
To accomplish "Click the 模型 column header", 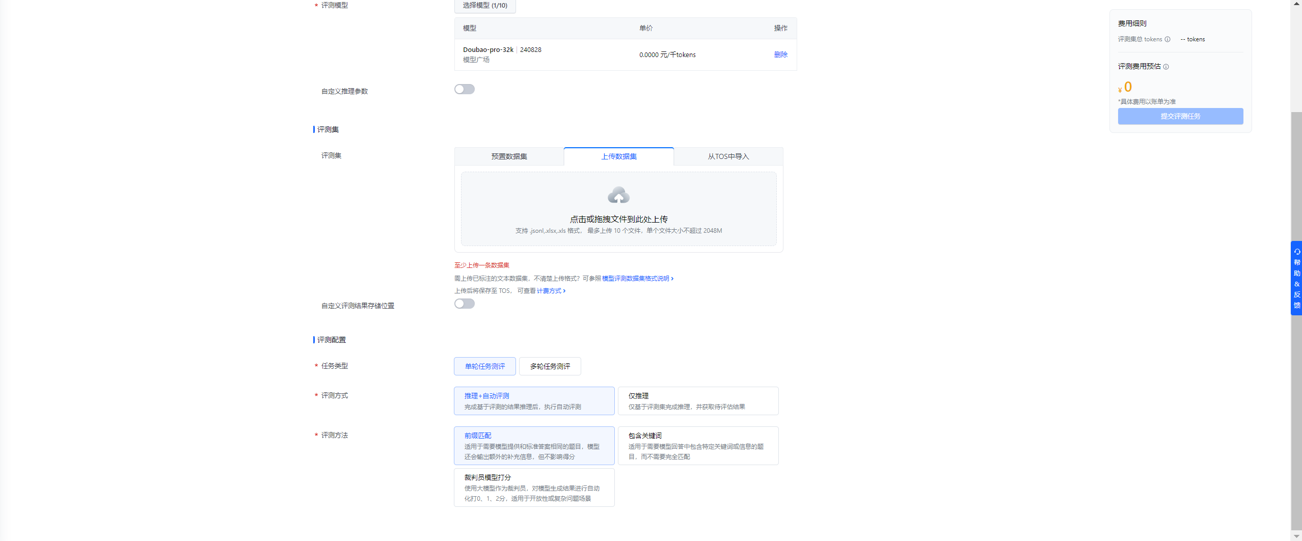I will (x=470, y=28).
